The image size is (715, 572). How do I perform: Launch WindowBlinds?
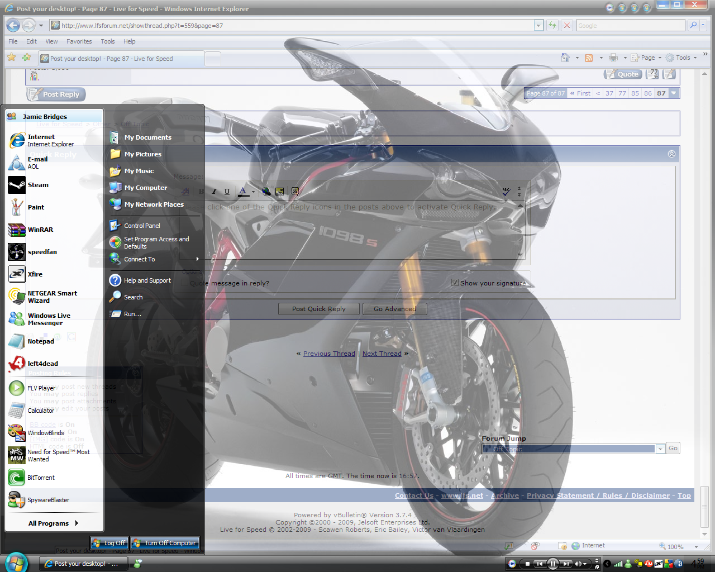(x=54, y=433)
